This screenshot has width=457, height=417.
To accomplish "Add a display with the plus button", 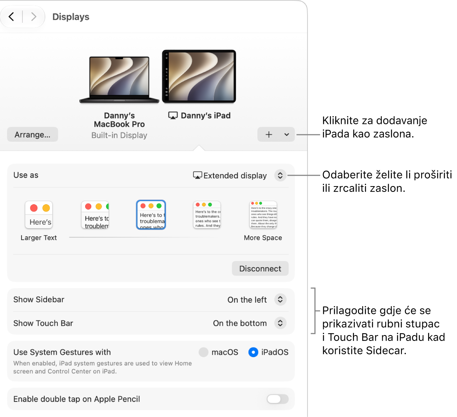I will coord(269,135).
